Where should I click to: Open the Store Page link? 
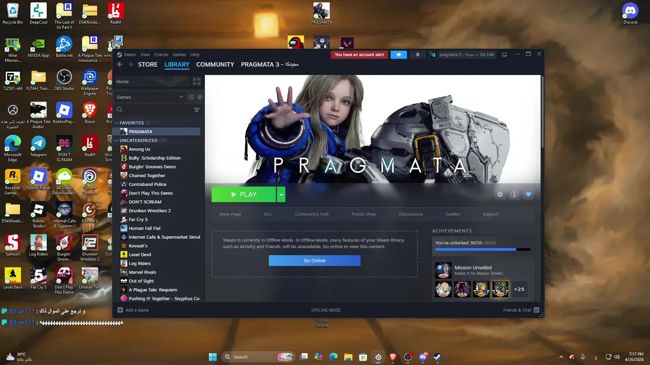click(x=230, y=214)
